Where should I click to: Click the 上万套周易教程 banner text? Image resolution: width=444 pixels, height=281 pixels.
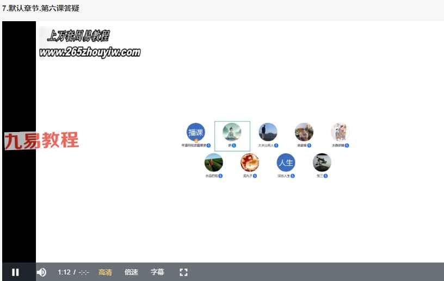pos(78,36)
